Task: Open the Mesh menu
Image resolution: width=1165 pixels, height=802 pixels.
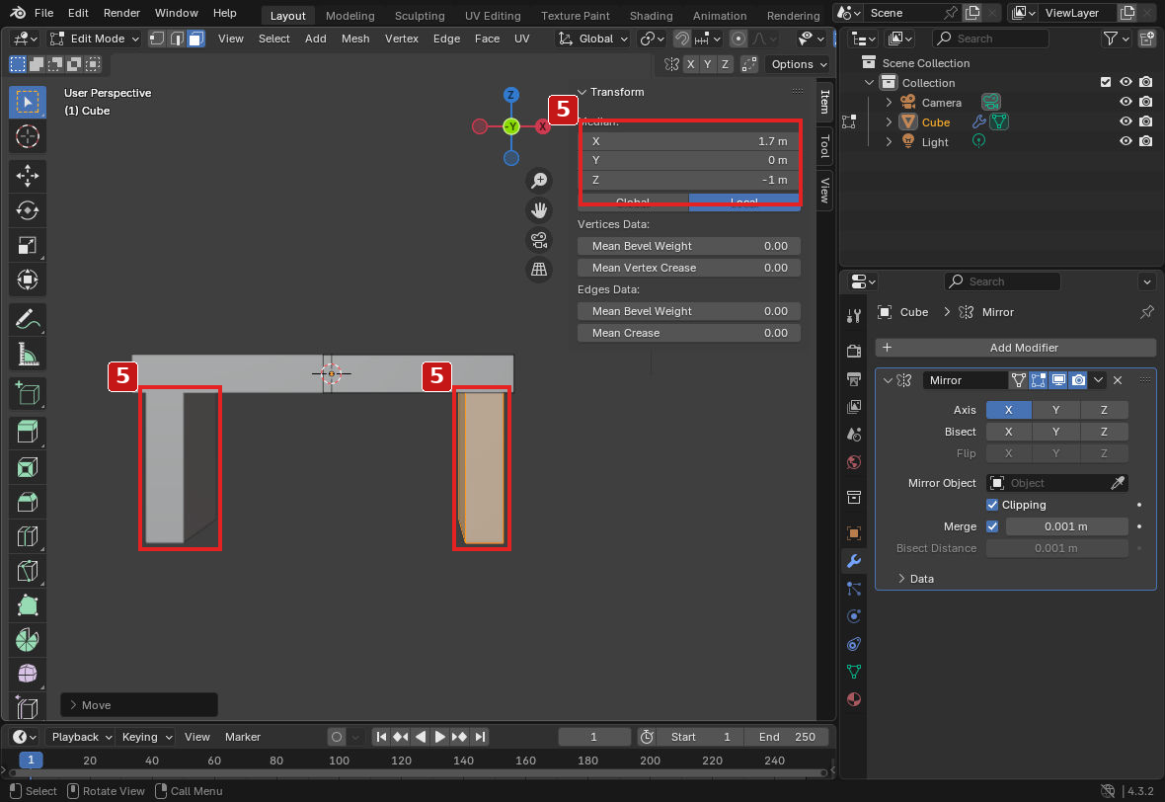Action: click(x=355, y=39)
